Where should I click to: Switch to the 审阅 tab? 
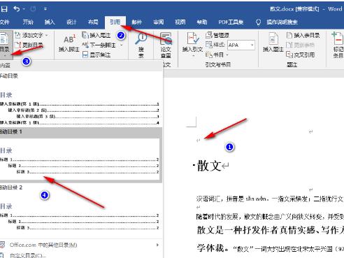tap(159, 22)
